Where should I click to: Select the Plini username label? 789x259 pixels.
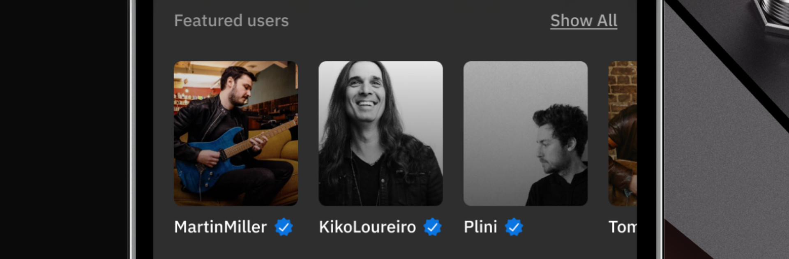coord(480,227)
